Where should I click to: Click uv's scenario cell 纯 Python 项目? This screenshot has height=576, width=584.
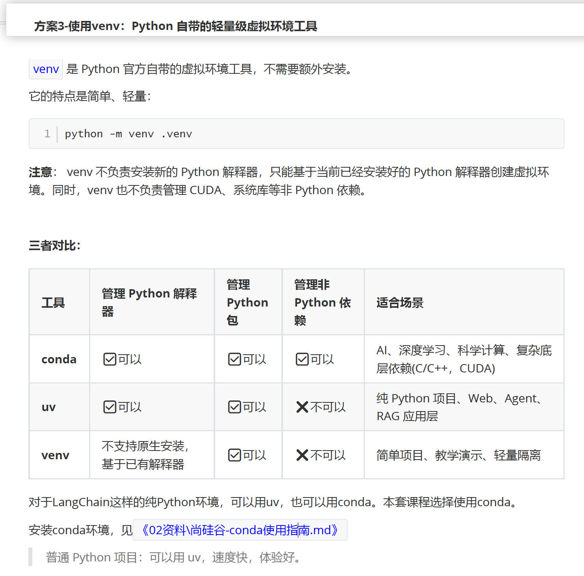click(x=464, y=407)
